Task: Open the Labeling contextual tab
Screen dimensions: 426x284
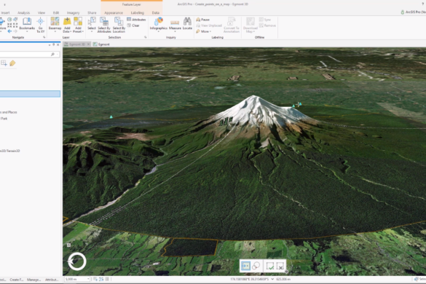Action: tap(138, 13)
